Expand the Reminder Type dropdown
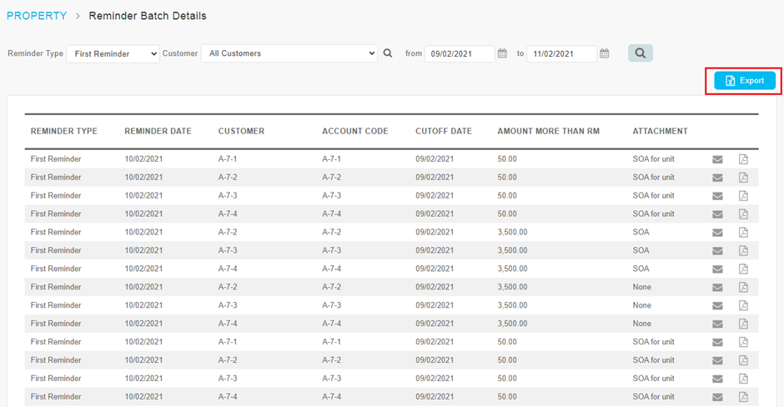The image size is (784, 407). 113,53
